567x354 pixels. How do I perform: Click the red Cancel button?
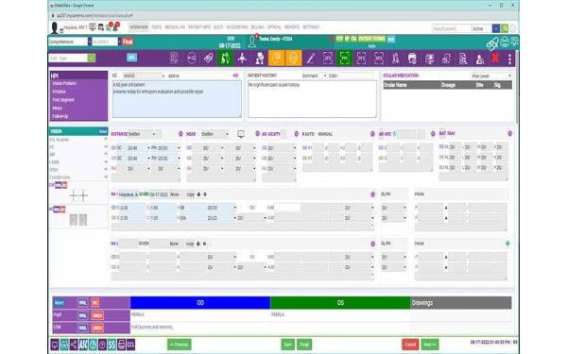coord(410,345)
